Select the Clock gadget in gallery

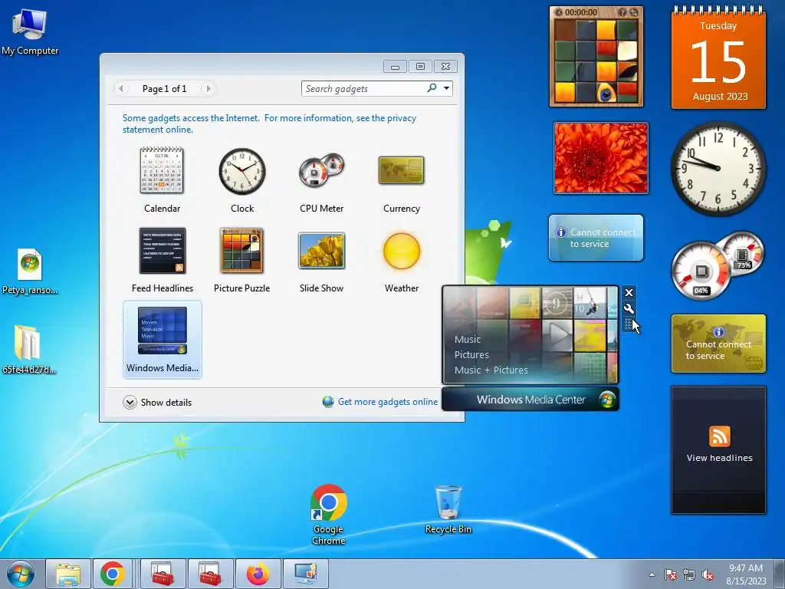[x=241, y=180]
